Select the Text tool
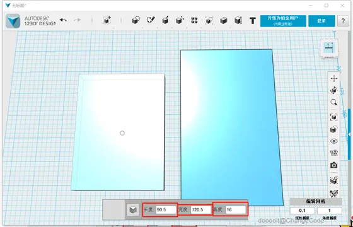353x227 pixels. 253,21
